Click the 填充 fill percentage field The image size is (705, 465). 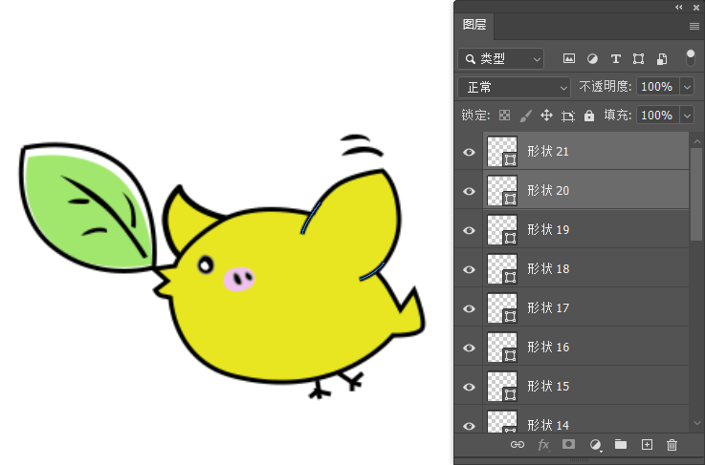click(656, 116)
